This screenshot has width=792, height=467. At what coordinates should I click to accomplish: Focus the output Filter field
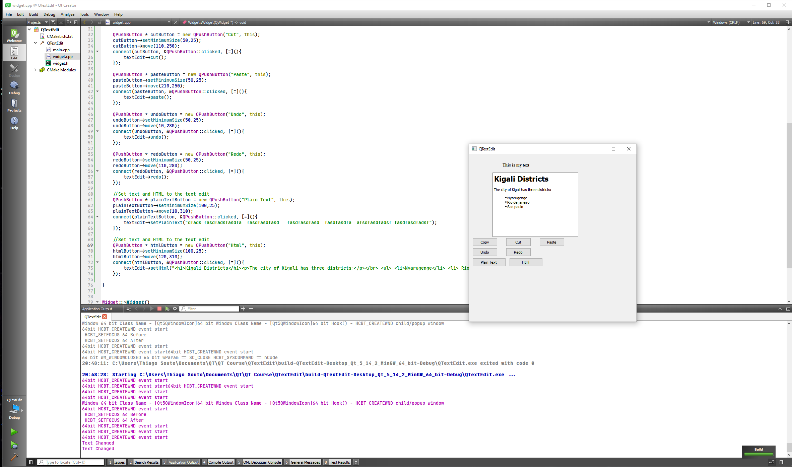click(x=209, y=309)
